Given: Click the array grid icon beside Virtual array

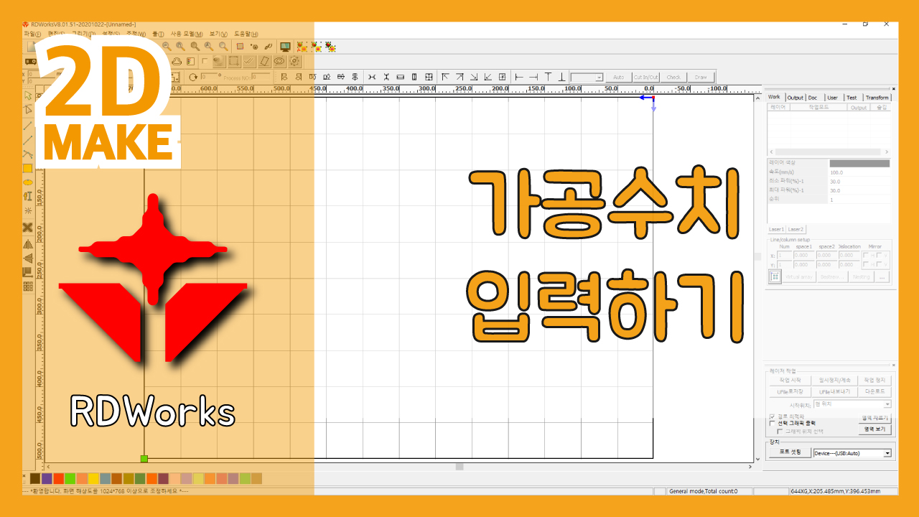Looking at the screenshot, I should coord(775,276).
